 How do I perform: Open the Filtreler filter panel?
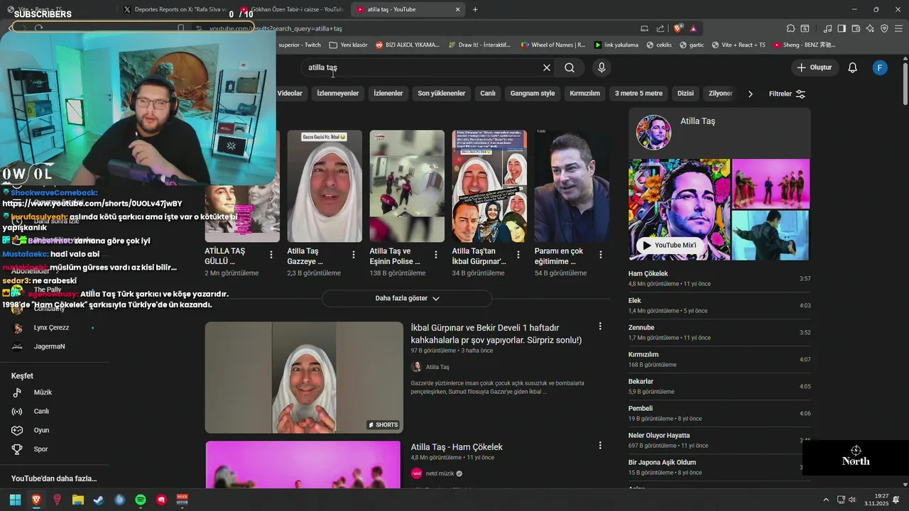point(787,94)
